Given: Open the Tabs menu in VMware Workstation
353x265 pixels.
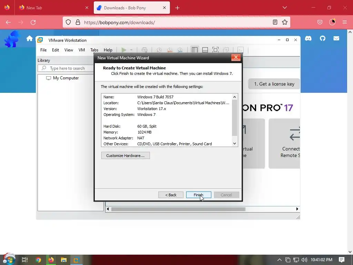Looking at the screenshot, I should (94, 50).
